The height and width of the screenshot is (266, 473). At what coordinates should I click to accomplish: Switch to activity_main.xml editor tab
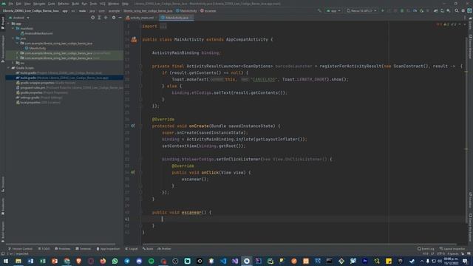click(140, 18)
